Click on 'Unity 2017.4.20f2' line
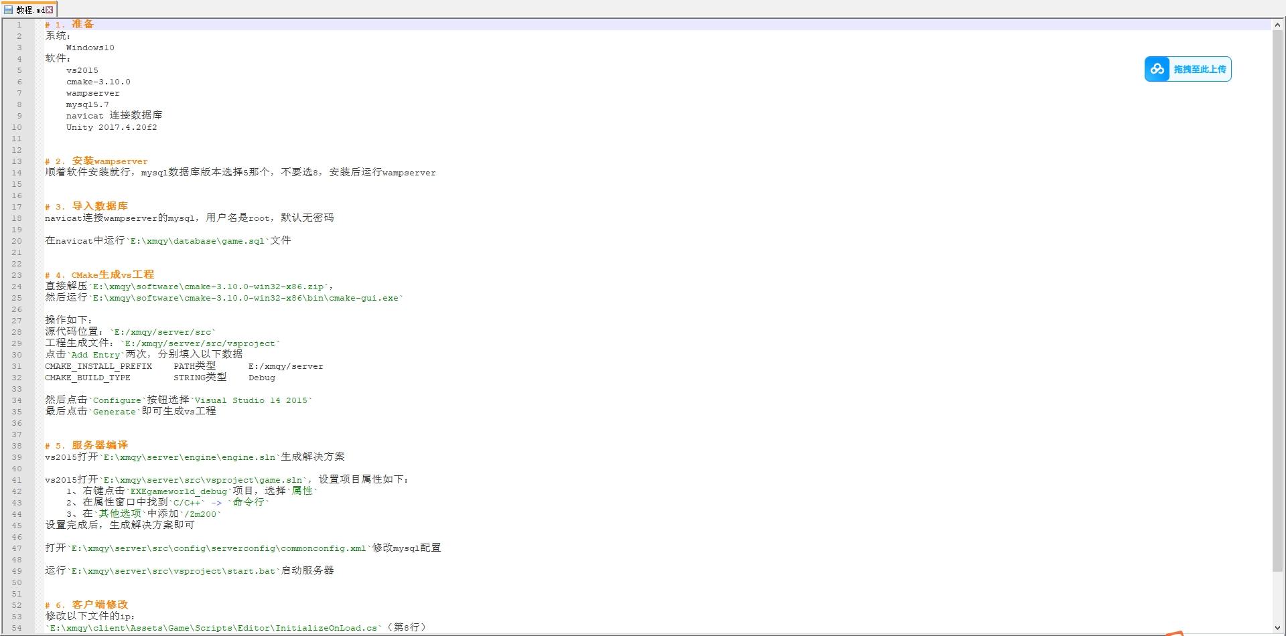 point(111,127)
